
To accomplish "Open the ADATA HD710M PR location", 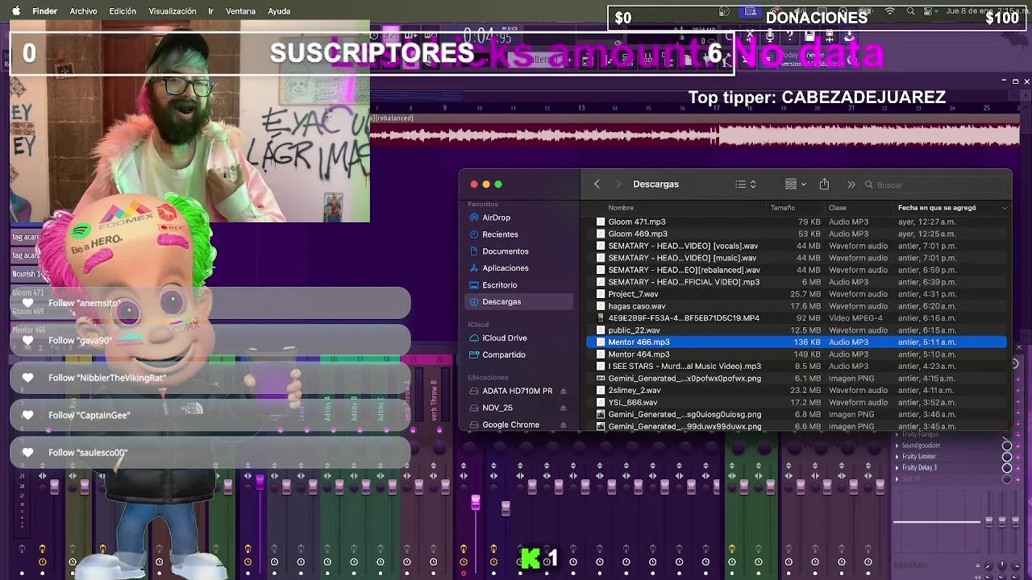I will (x=517, y=391).
